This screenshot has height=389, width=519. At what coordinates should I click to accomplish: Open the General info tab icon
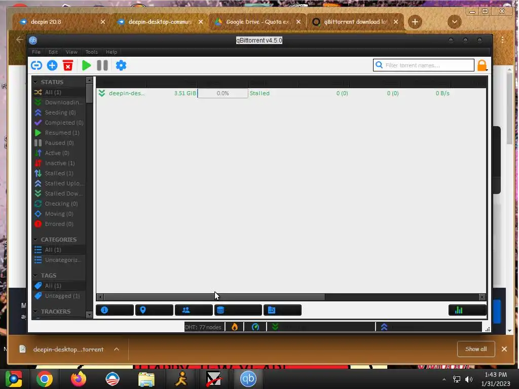pyautogui.click(x=115, y=310)
